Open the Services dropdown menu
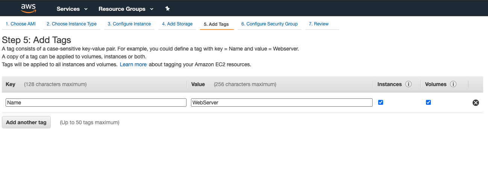Viewport: 488px width, 180px height. tap(72, 9)
